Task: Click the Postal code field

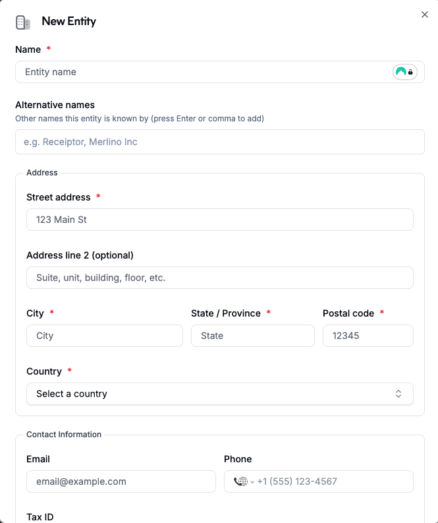Action: (368, 336)
